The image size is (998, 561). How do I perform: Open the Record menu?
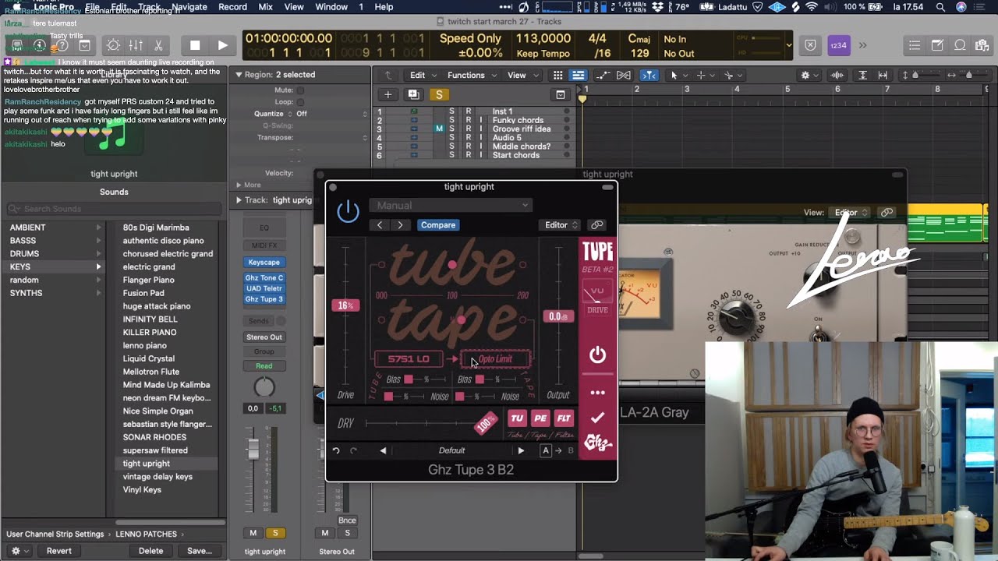click(232, 7)
